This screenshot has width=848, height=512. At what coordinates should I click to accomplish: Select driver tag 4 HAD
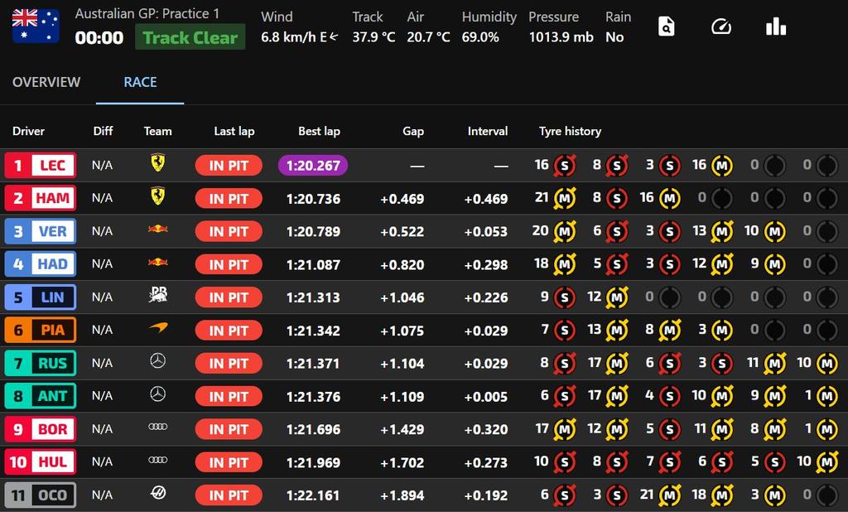pos(41,264)
